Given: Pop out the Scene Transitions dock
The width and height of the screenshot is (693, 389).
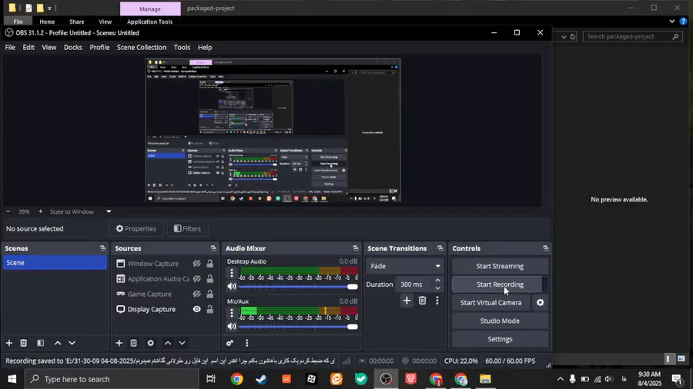Looking at the screenshot, I should [440, 248].
